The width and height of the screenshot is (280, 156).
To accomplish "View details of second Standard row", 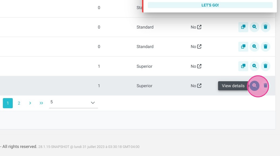I will point(254,47).
